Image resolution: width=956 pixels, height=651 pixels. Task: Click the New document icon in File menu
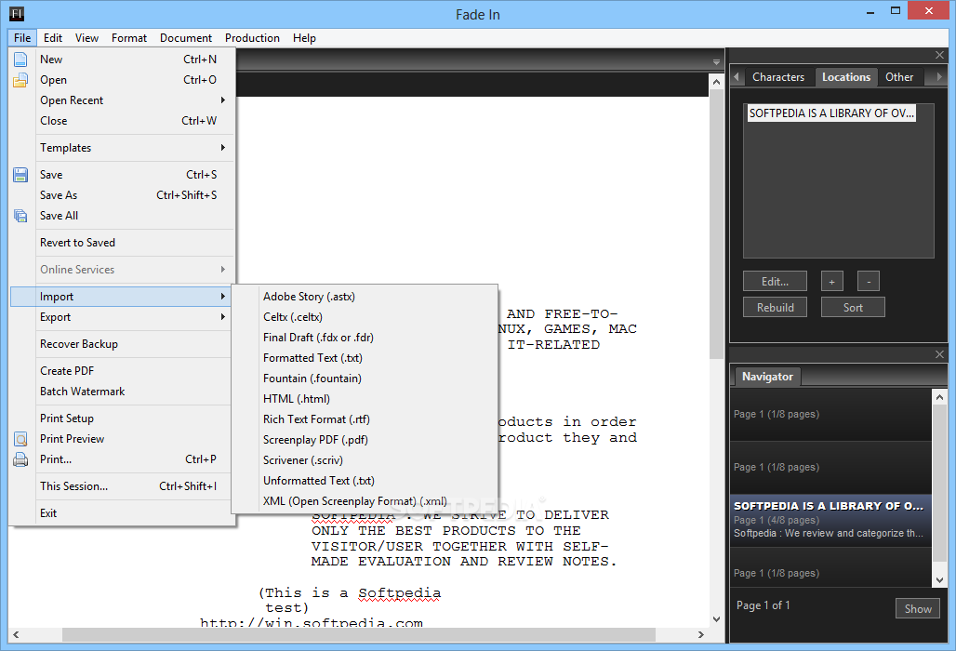(x=20, y=60)
